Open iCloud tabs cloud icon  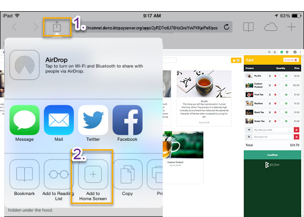pos(271,27)
